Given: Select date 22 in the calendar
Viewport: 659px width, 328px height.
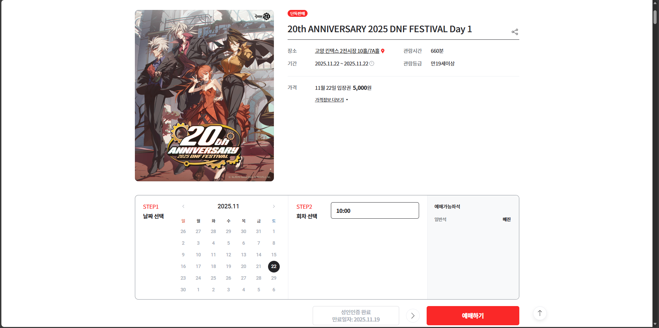Looking at the screenshot, I should click(274, 266).
